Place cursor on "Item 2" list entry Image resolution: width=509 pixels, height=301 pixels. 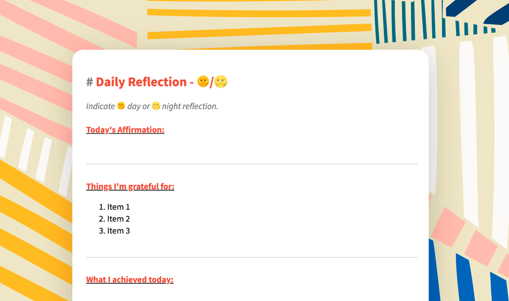coord(118,219)
